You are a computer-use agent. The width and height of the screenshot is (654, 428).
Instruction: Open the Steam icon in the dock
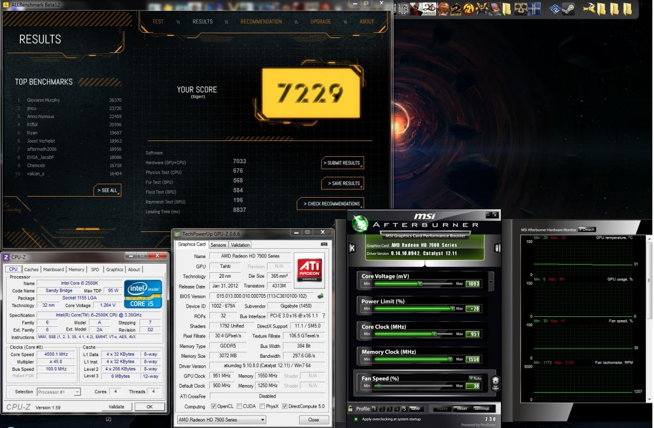[568, 8]
